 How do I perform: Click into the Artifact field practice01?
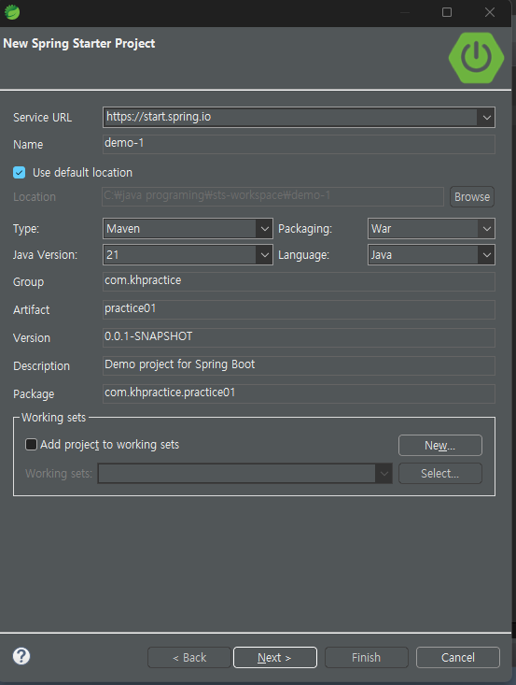click(299, 309)
